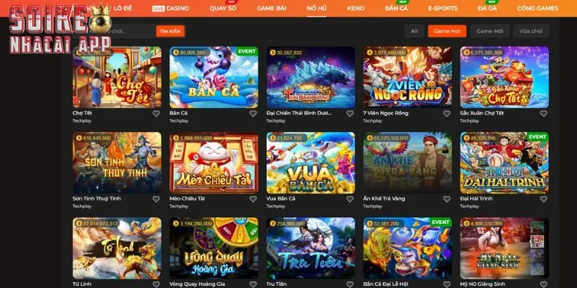
Task: Click the TÌM KIẾM search button
Action: (x=170, y=31)
